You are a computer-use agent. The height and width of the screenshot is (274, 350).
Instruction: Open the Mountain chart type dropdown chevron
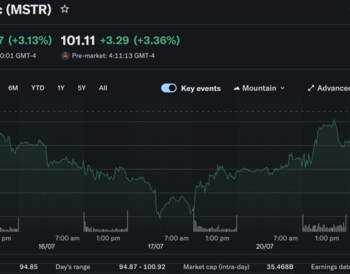[x=282, y=88]
